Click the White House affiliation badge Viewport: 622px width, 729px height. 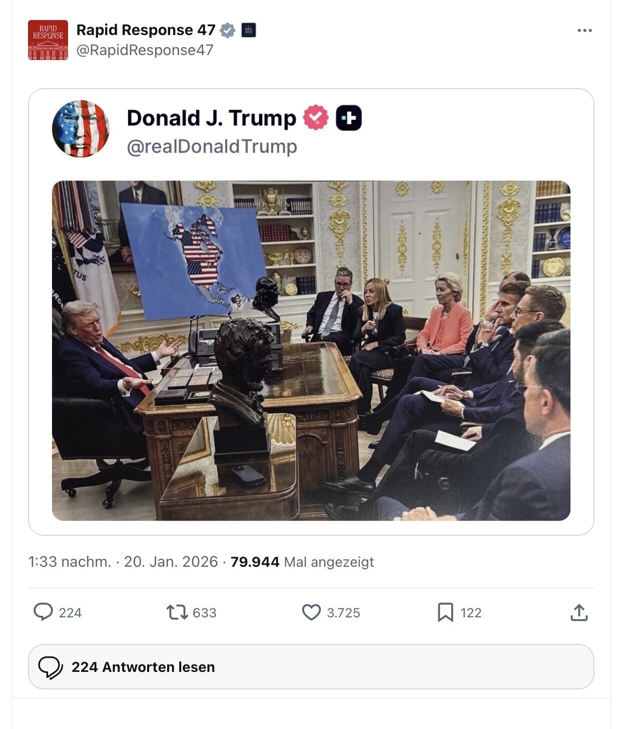tap(249, 31)
